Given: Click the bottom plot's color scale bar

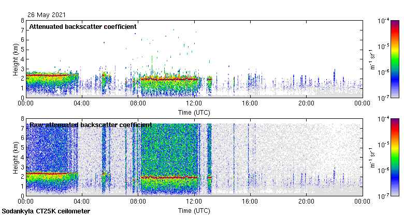Looking at the screenshot, I should click(395, 158).
